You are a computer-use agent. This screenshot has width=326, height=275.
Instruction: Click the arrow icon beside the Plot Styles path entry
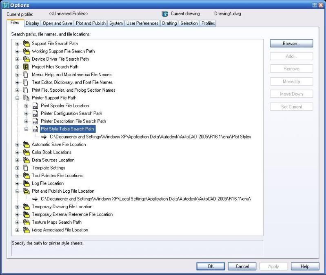pos(44,137)
